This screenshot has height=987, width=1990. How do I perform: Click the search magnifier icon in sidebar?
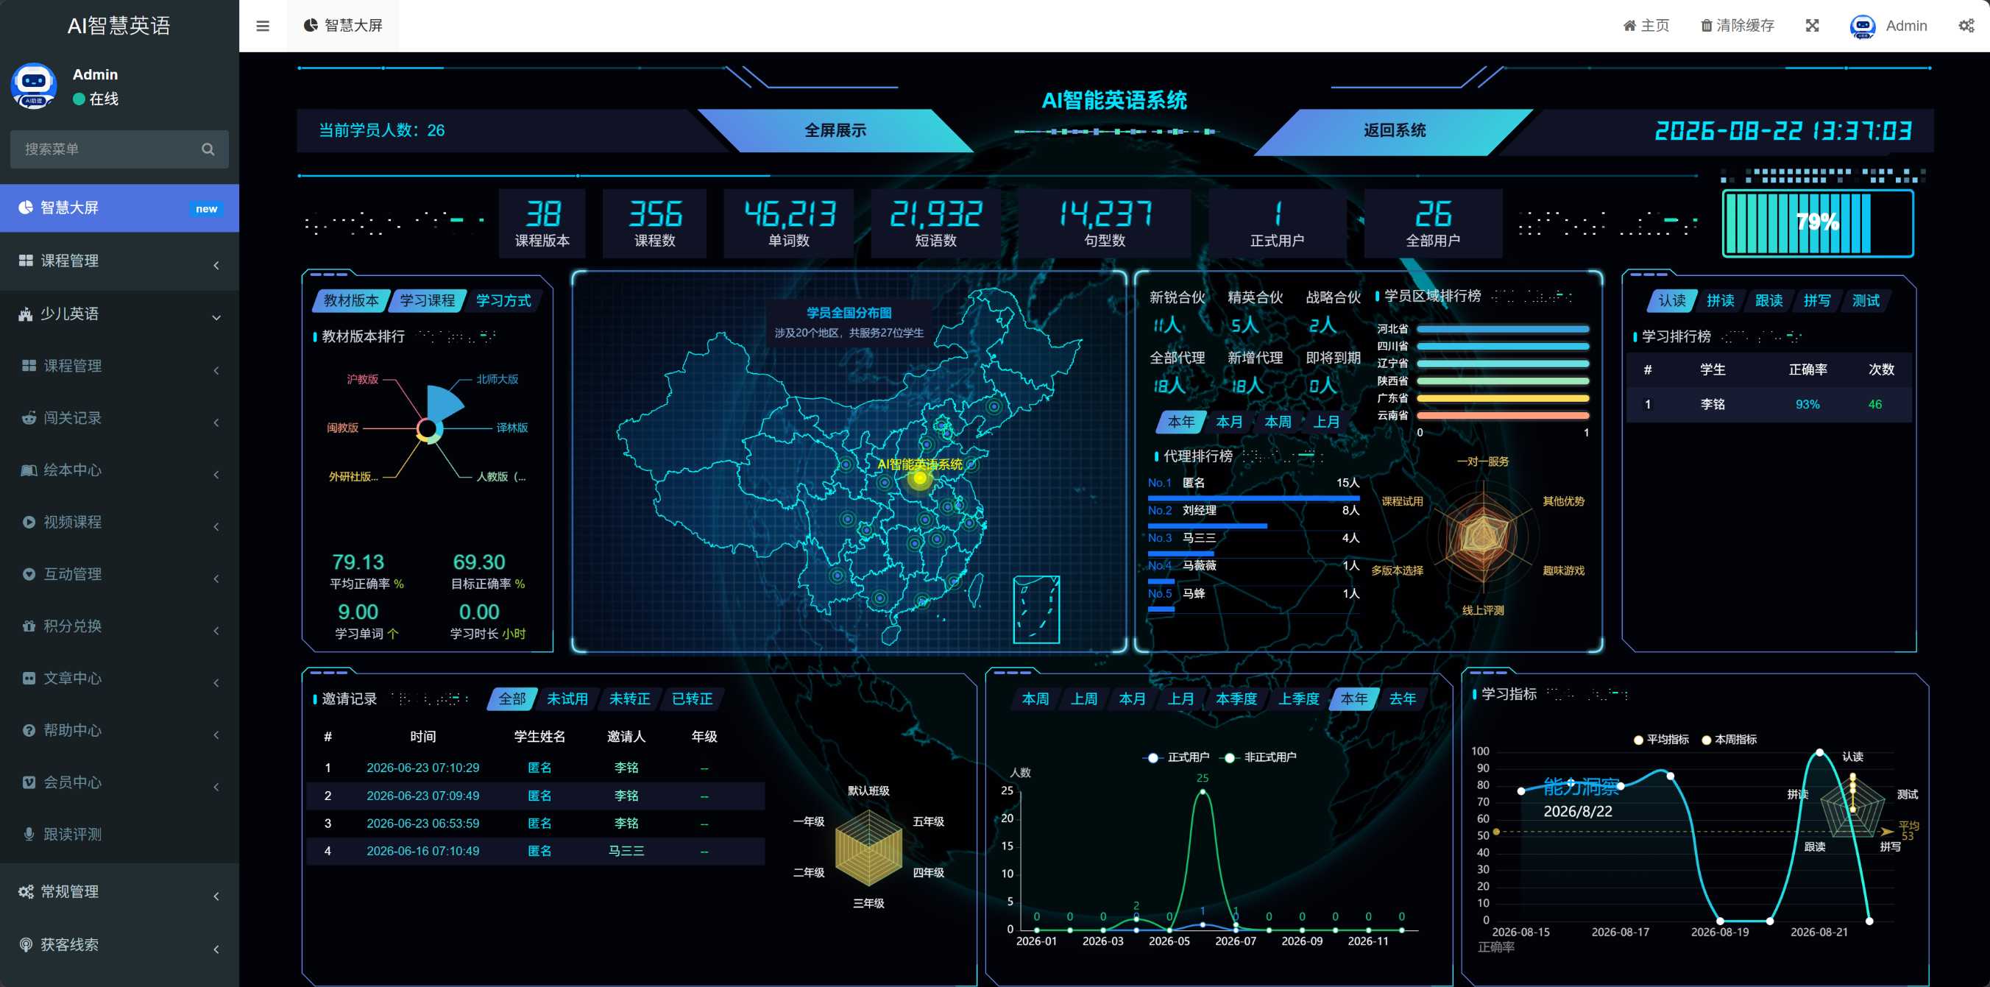(x=208, y=149)
